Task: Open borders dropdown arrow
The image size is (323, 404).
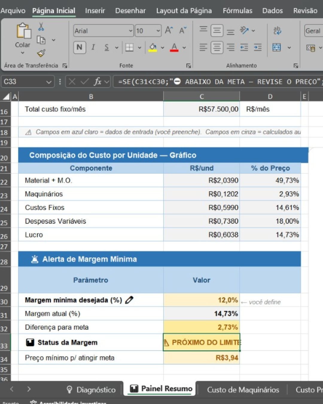Action: tap(139, 48)
